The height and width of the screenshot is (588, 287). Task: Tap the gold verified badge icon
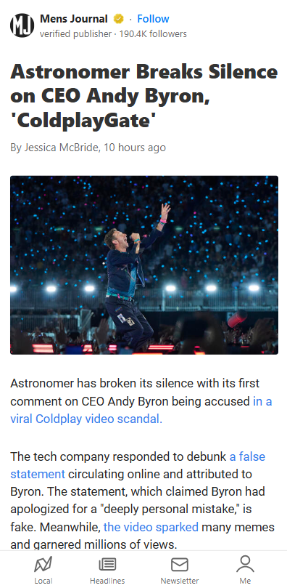pyautogui.click(x=118, y=19)
